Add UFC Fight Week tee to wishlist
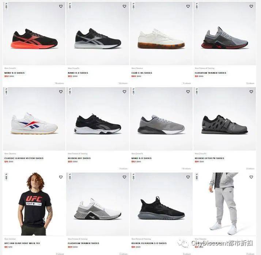This screenshot has width=261, height=255. (x=61, y=177)
